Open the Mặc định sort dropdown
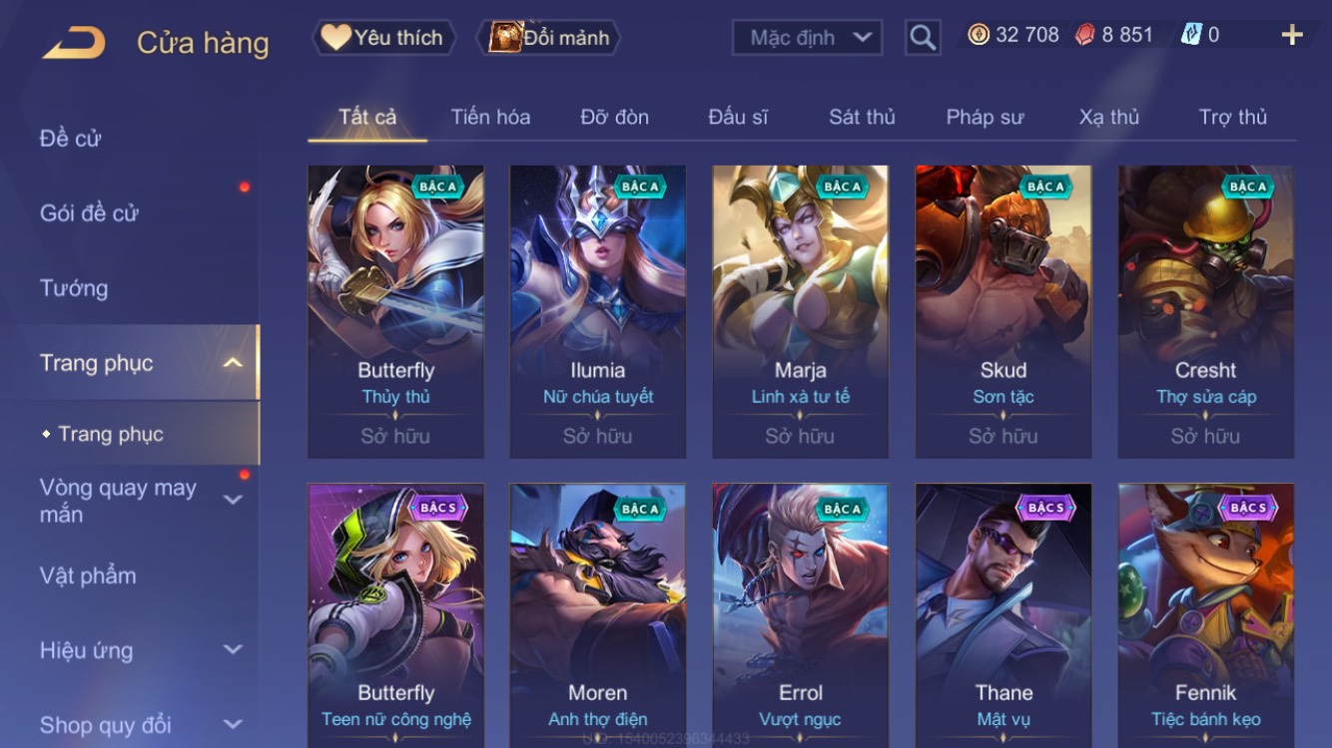This screenshot has height=748, width=1332. (x=808, y=38)
